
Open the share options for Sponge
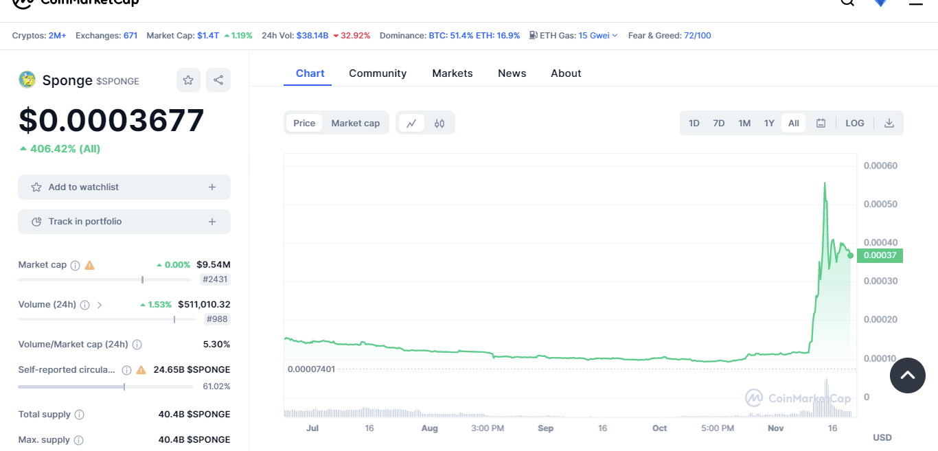click(x=218, y=80)
